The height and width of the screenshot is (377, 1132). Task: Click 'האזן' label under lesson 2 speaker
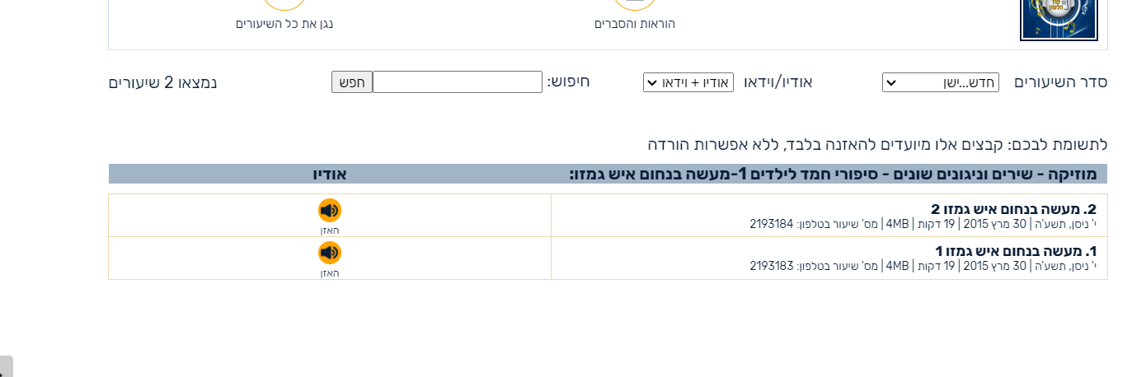pyautogui.click(x=330, y=230)
